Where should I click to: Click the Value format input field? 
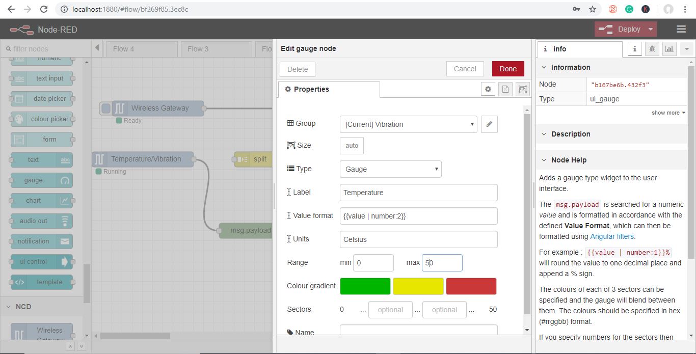pos(419,216)
